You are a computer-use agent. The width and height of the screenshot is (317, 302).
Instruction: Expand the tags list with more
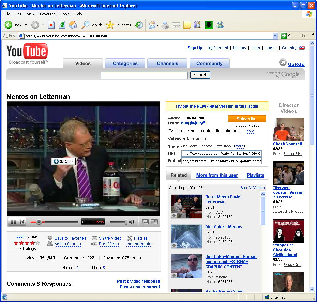[239, 146]
